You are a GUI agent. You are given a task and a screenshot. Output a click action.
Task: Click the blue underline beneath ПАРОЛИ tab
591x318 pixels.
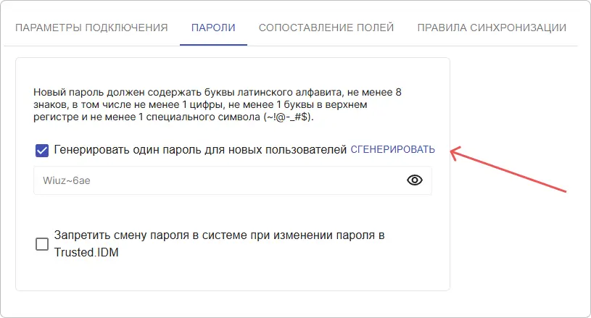click(213, 45)
